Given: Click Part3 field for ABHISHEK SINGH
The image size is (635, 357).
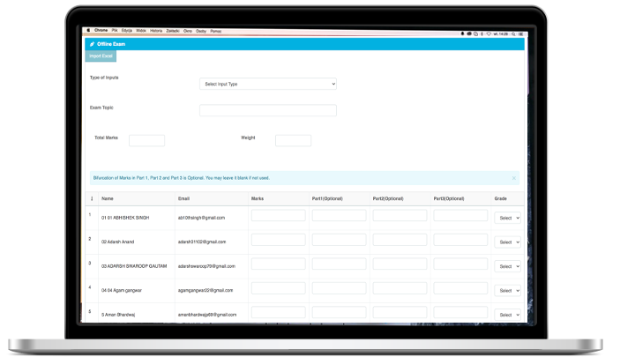Looking at the screenshot, I should (x=460, y=215).
